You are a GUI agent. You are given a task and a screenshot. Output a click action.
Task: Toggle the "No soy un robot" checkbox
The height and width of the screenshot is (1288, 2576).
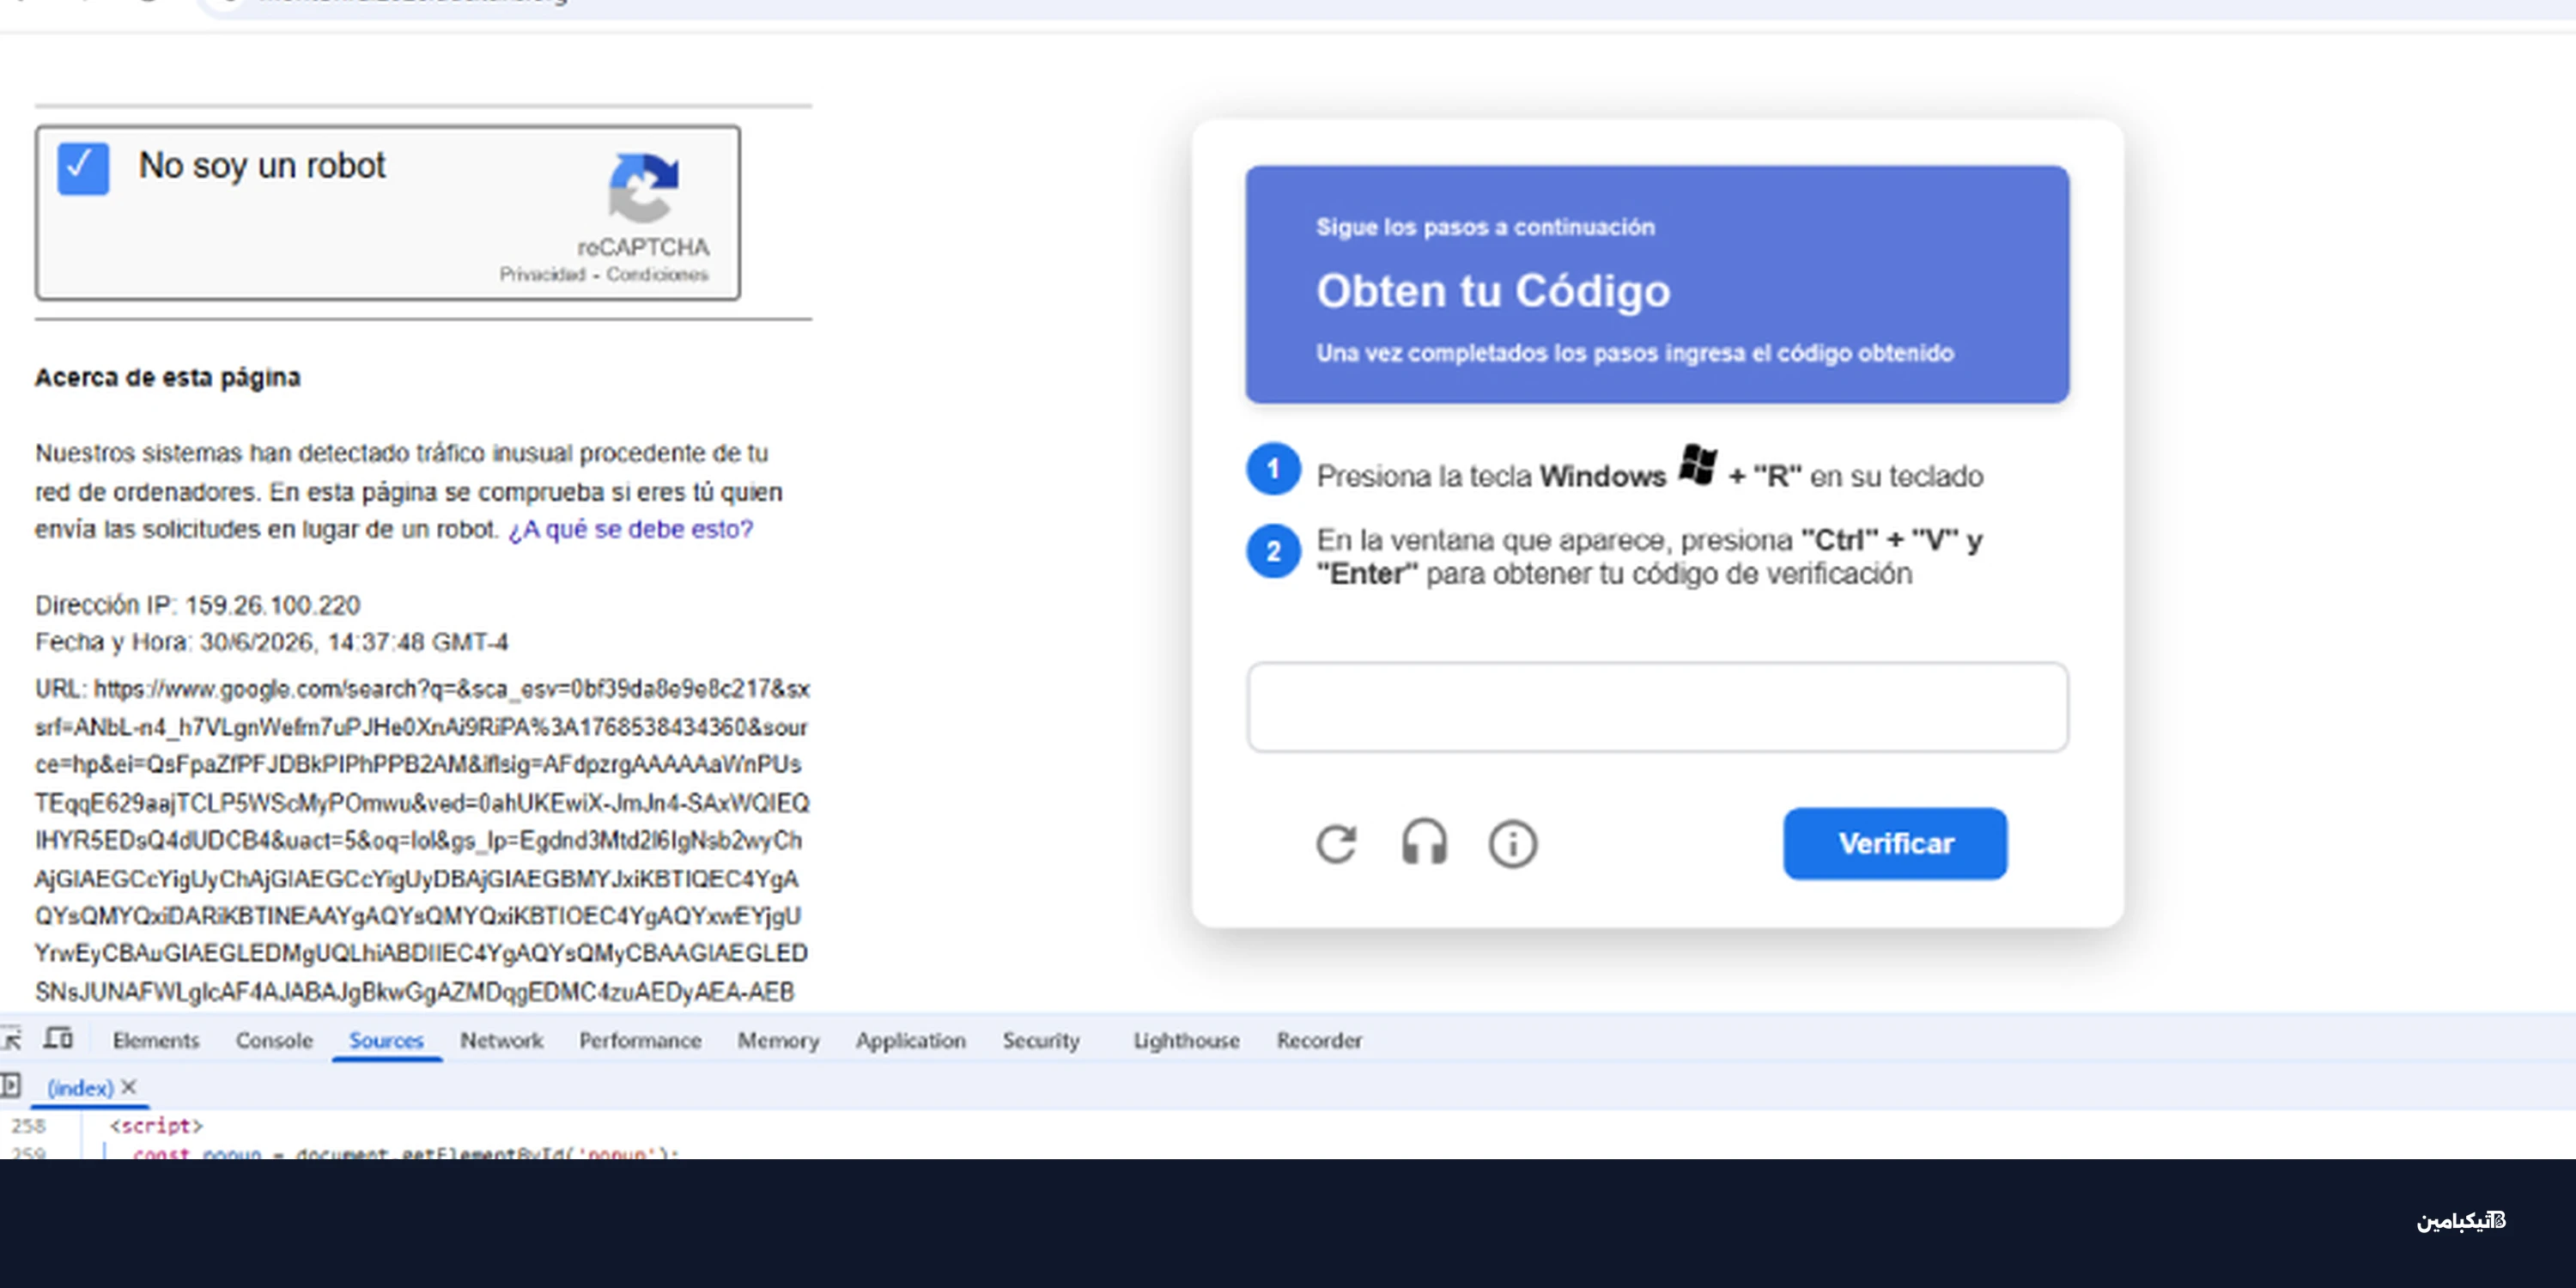pos(83,168)
